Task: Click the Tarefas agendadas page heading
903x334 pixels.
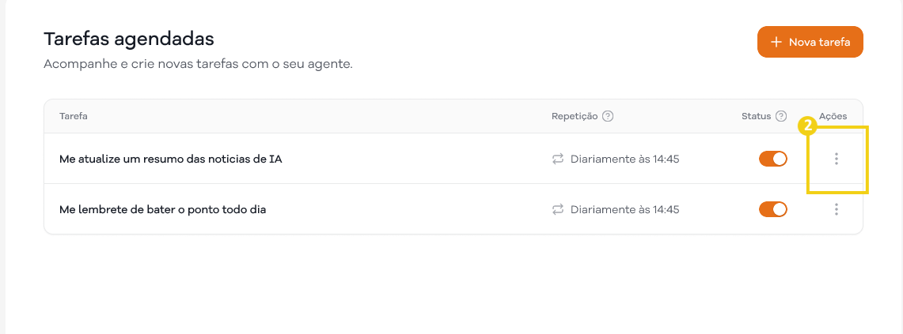Action: pos(129,38)
